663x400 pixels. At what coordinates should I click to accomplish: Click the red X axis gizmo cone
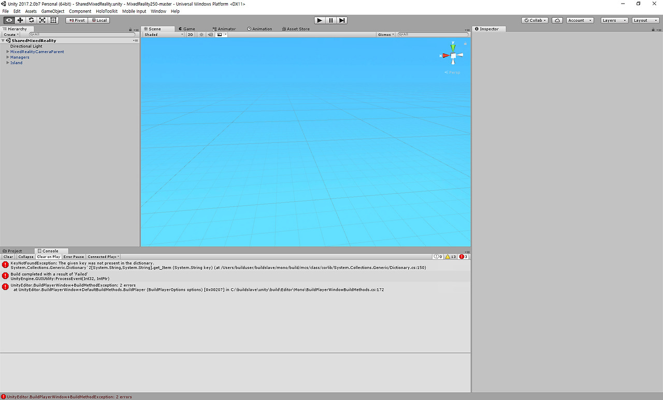(x=445, y=55)
